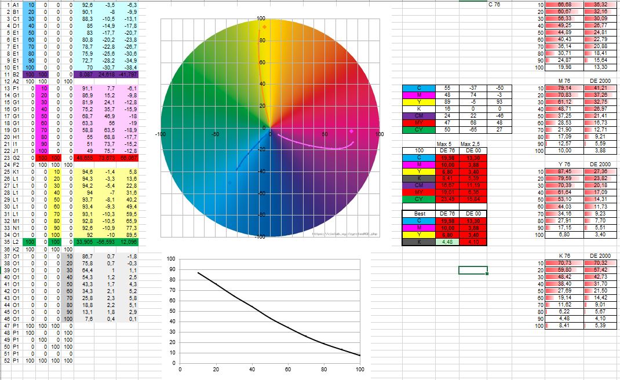Select the cell with value -41,797

(x=127, y=74)
